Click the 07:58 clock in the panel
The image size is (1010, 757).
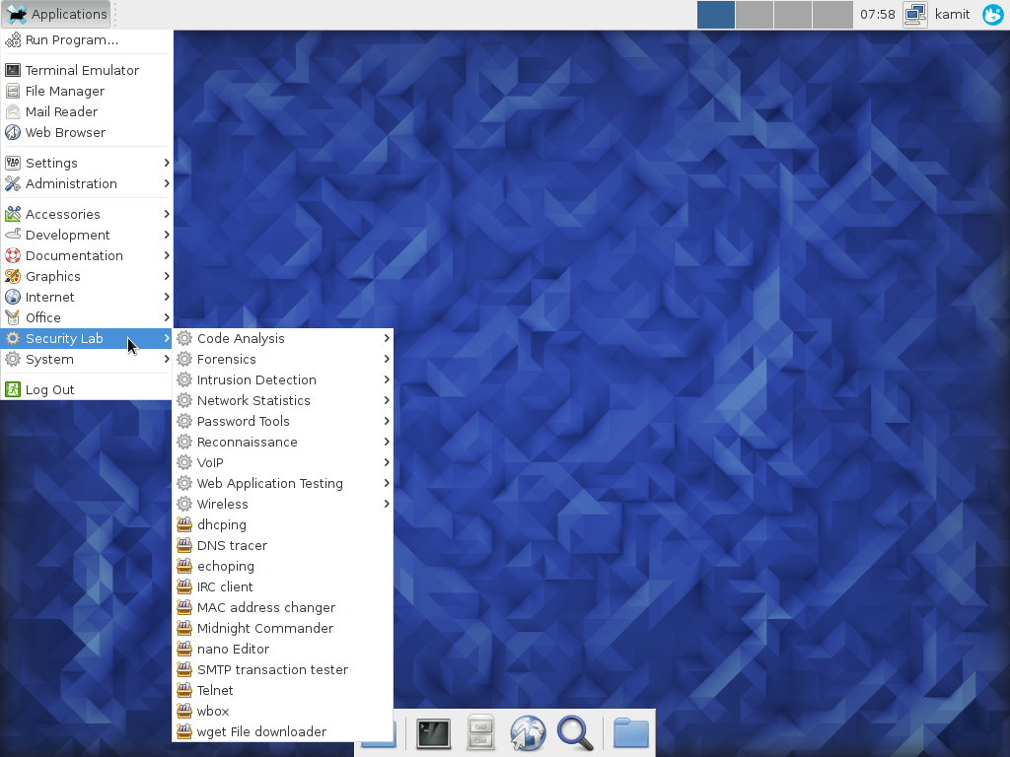tap(877, 14)
